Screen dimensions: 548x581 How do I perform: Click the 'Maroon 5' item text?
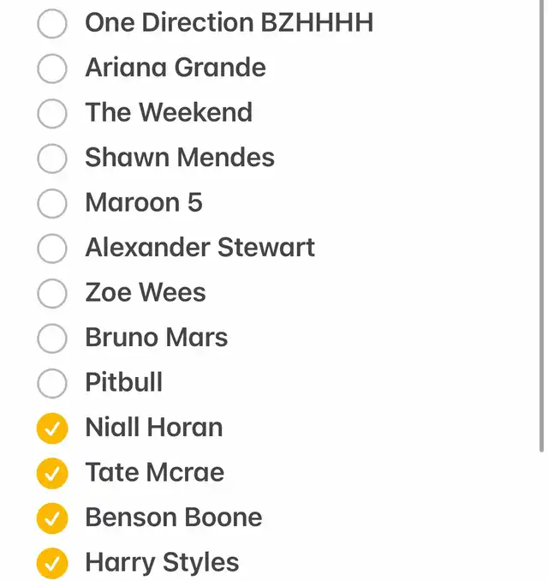pyautogui.click(x=144, y=203)
